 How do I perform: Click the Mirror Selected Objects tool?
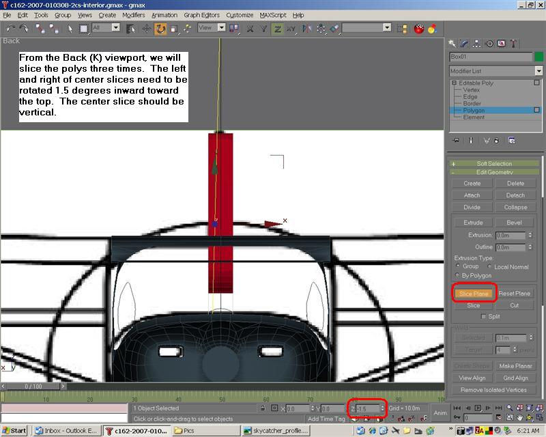tap(306, 29)
